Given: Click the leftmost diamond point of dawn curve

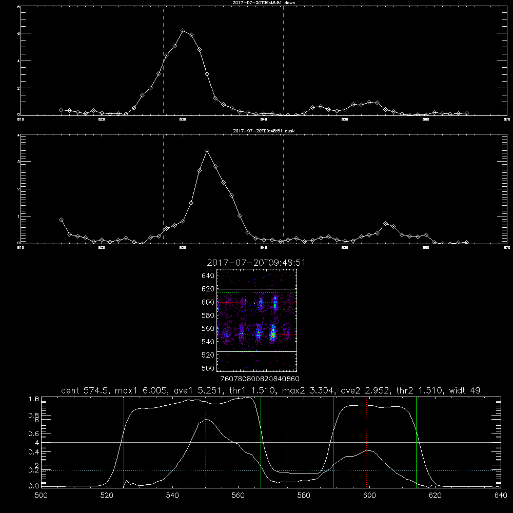Looking at the screenshot, I should (61, 110).
